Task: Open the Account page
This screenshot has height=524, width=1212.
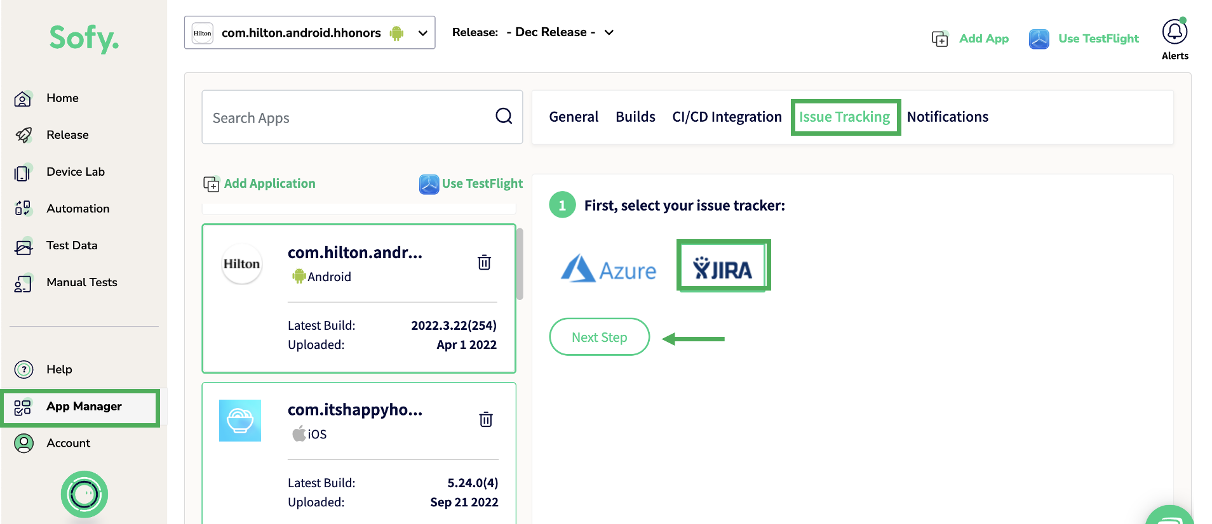Action: click(x=68, y=443)
